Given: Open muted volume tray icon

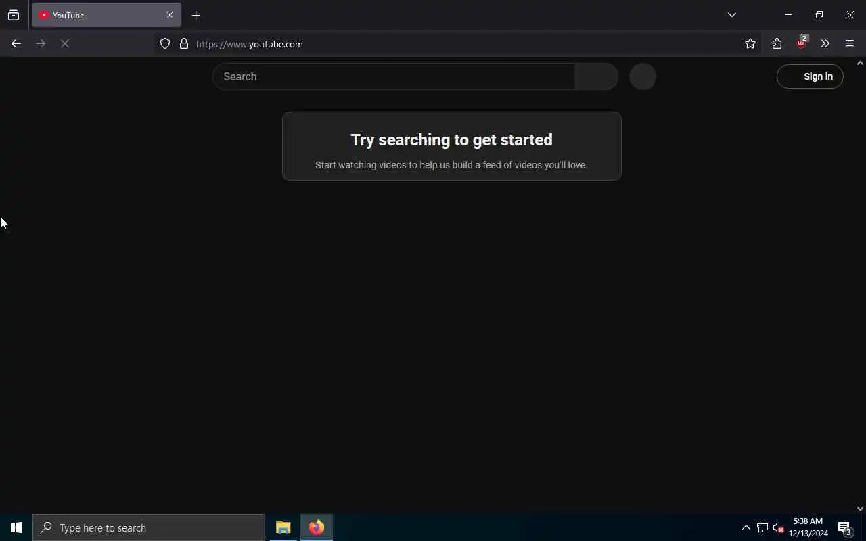Looking at the screenshot, I should point(778,527).
